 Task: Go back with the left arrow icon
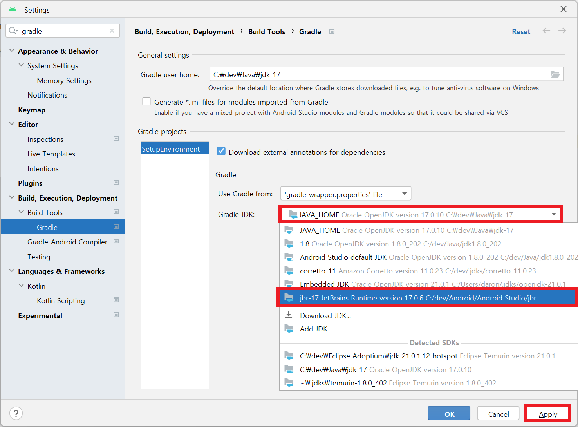click(546, 31)
